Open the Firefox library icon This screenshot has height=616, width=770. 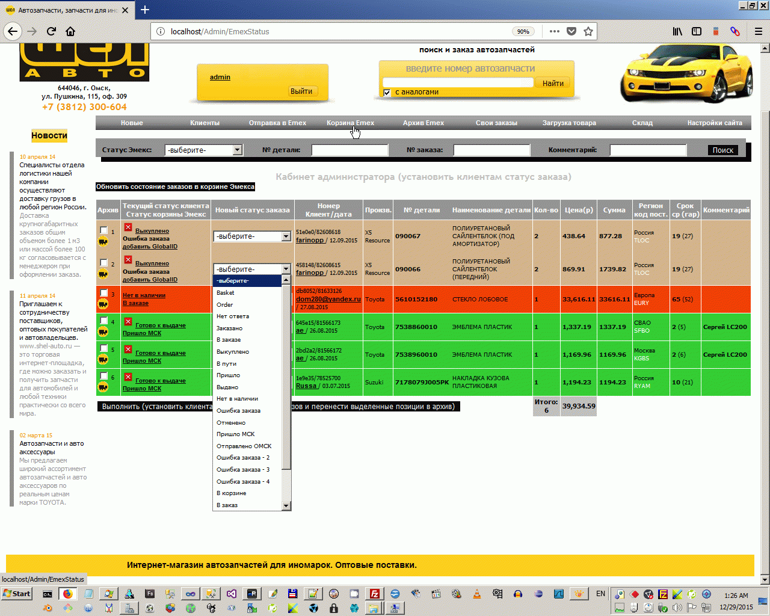click(677, 31)
